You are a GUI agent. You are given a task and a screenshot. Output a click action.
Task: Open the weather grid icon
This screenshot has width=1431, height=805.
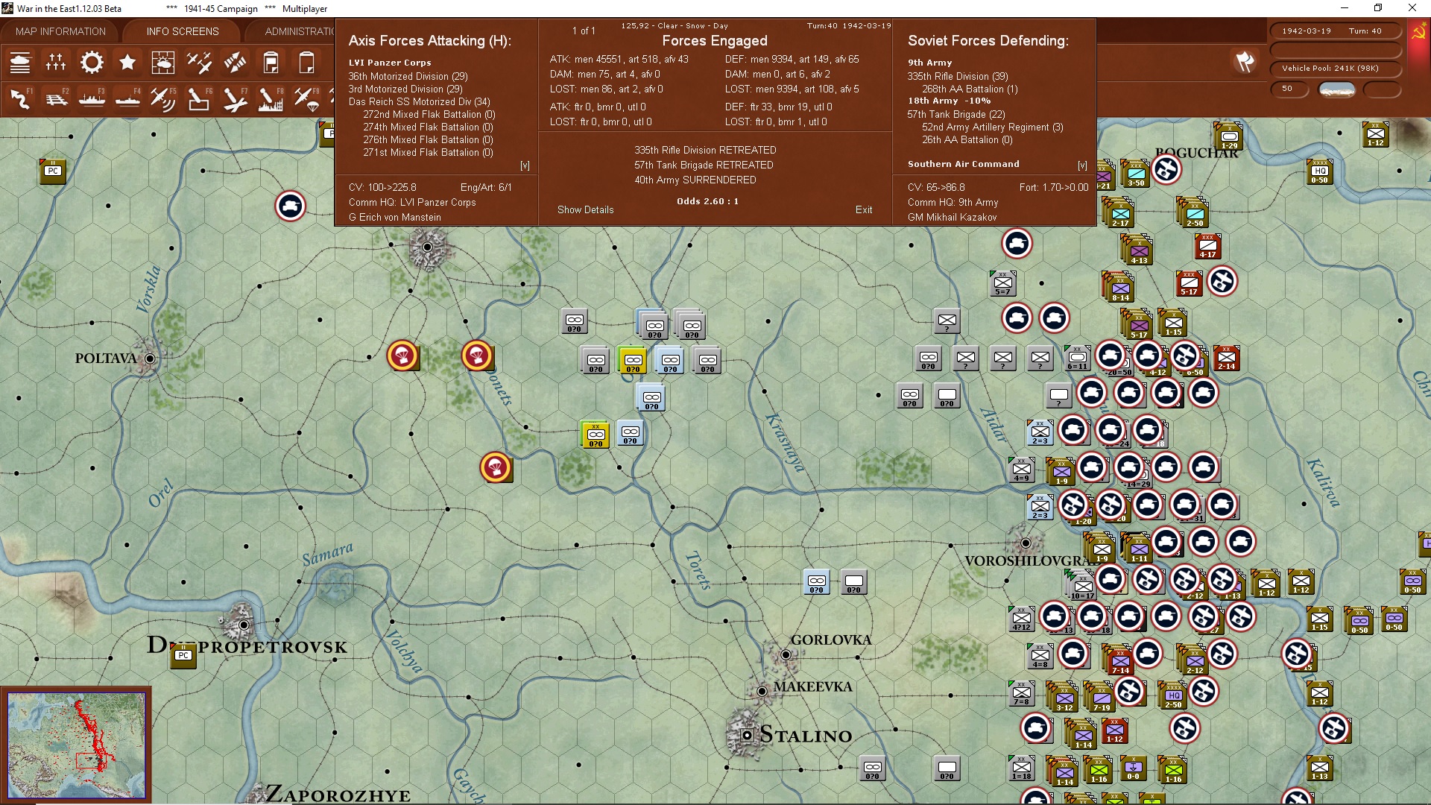click(163, 63)
